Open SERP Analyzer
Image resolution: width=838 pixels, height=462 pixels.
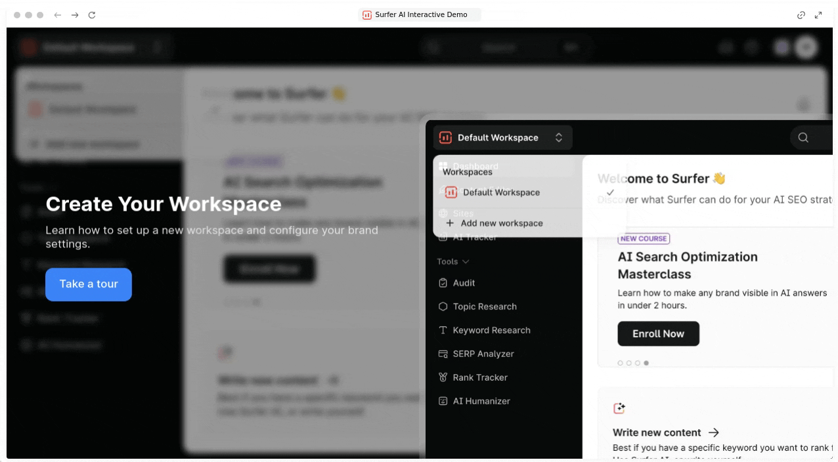(x=483, y=354)
